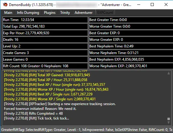
Task: Click the 'Run Time: 12:33:54' field
Action: [x=45, y=20]
